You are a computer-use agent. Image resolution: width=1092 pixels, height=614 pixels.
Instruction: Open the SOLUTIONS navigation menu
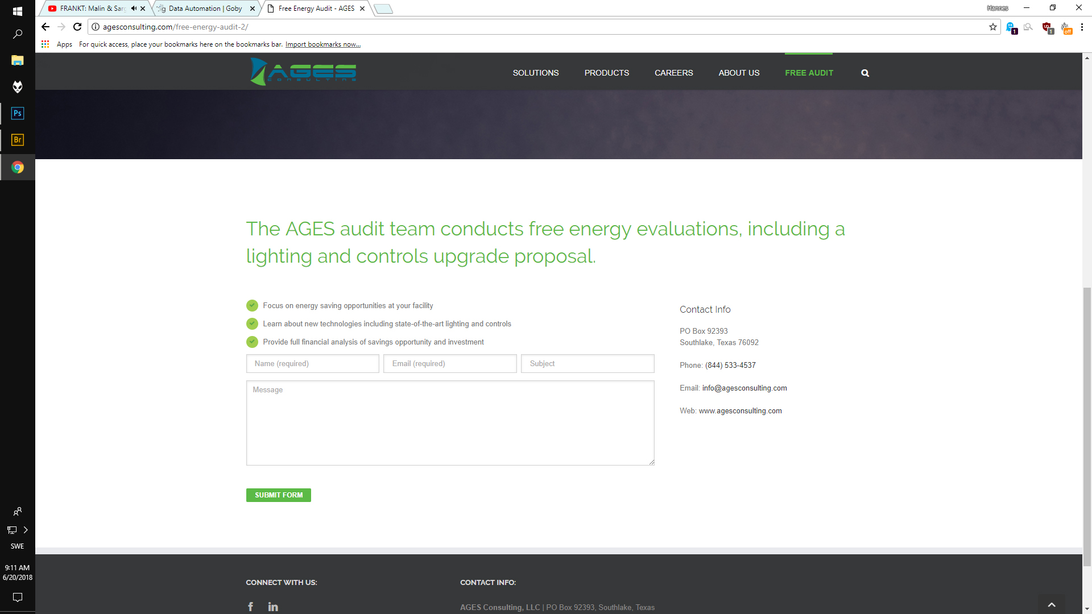tap(535, 73)
